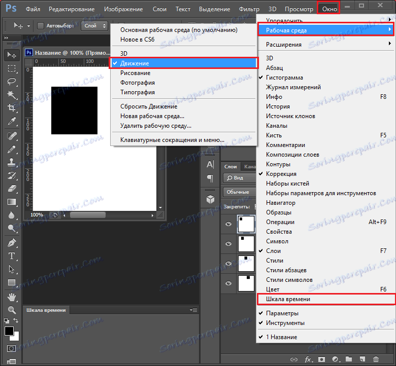Select the Move tool in toolbox
The width and height of the screenshot is (396, 366).
tap(12, 55)
